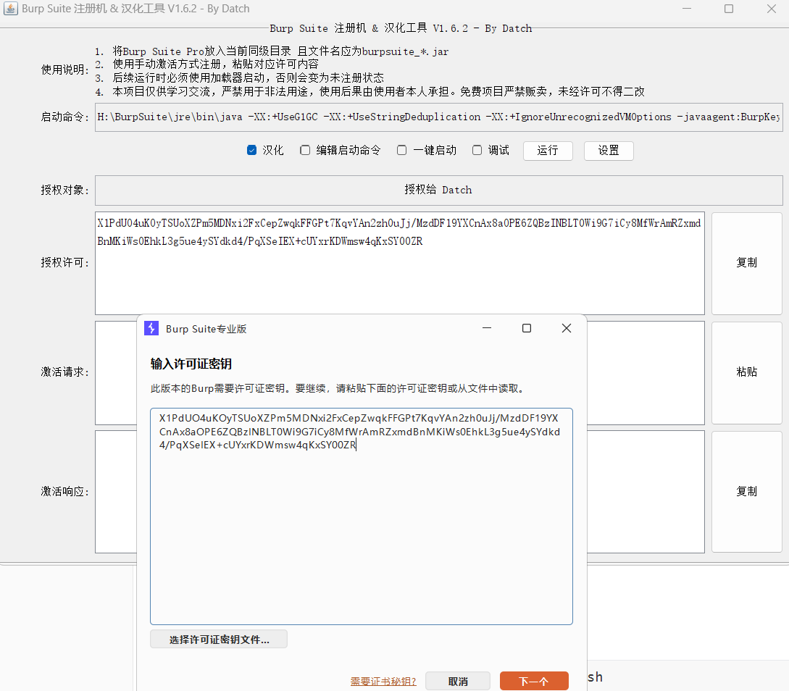The image size is (789, 691).
Task: Minimize the keygen main window
Action: point(686,9)
